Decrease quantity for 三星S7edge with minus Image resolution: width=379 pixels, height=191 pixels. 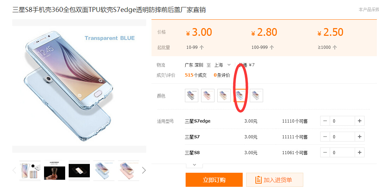(x=325, y=121)
